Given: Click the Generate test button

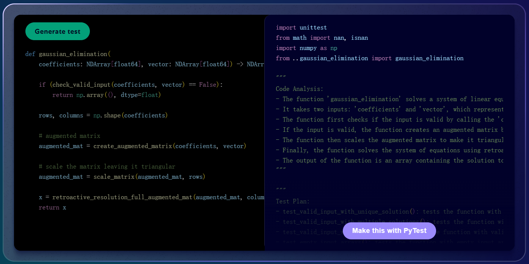Looking at the screenshot, I should (x=58, y=31).
